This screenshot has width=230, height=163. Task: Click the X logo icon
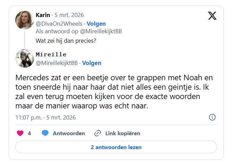coord(212,16)
